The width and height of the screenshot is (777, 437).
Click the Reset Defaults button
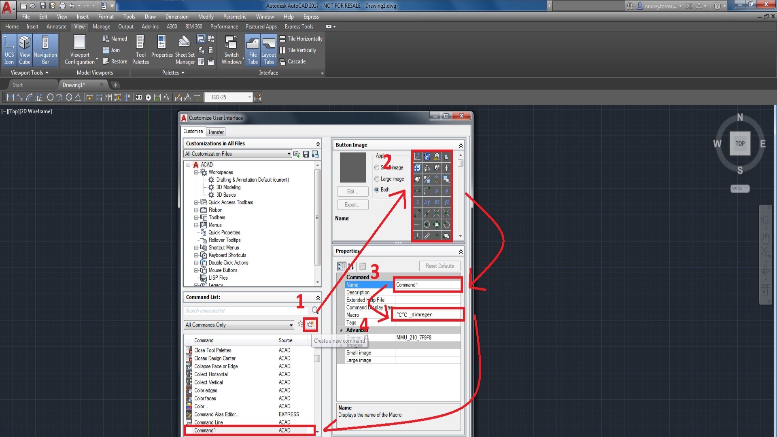(x=439, y=266)
